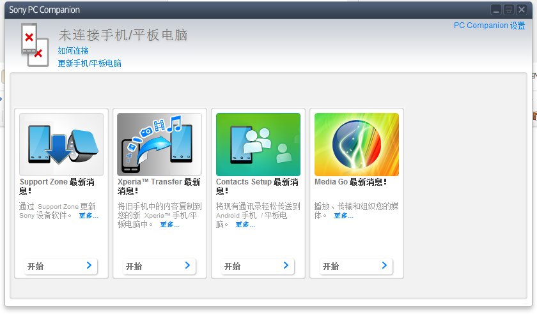Click the disconnected phone status icon
This screenshot has height=314, width=537.
click(34, 44)
